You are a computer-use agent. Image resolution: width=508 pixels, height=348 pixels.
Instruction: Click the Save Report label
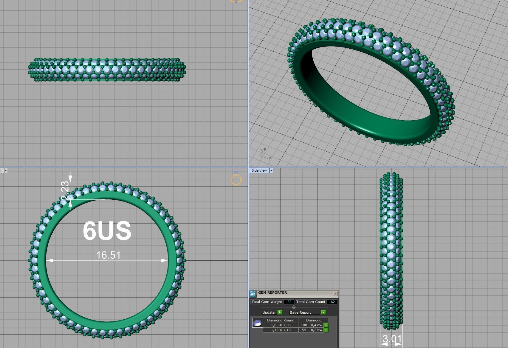pos(300,312)
